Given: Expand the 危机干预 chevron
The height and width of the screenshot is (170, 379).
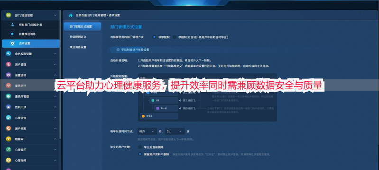Looking at the screenshot, I should click(x=55, y=107).
